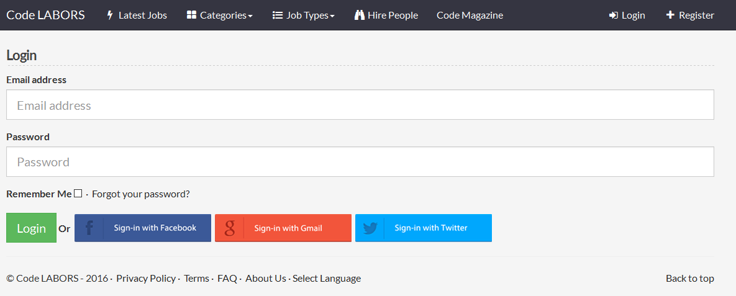The height and width of the screenshot is (296, 736).
Task: Click the binoculars icon beside Hire People
Action: point(360,15)
